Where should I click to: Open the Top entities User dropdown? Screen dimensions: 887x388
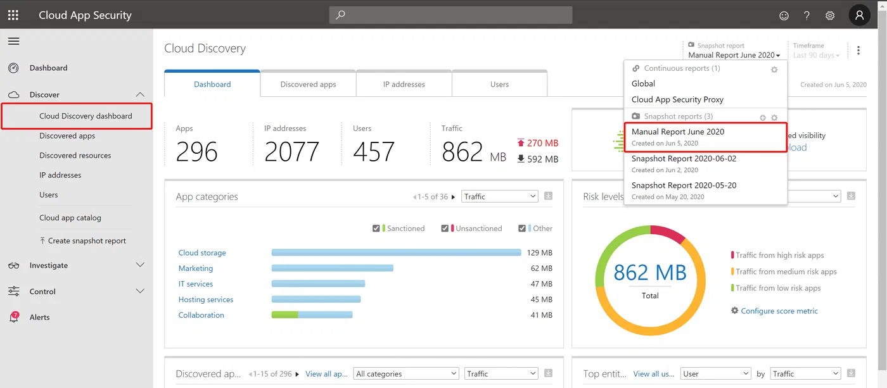click(715, 374)
